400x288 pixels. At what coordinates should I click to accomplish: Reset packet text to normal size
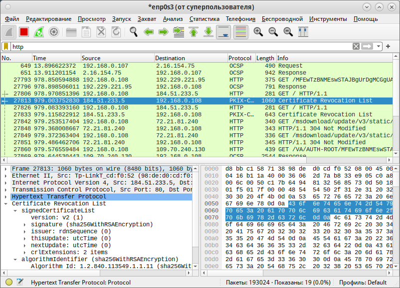pyautogui.click(x=288, y=32)
